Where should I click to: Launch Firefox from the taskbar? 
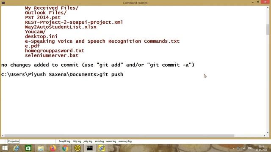(x=53, y=148)
